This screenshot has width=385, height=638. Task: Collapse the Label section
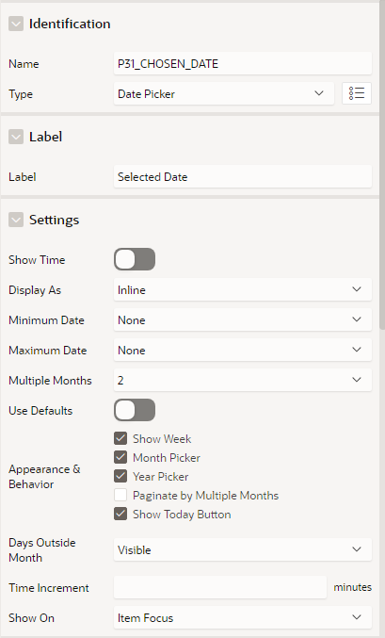[16, 137]
